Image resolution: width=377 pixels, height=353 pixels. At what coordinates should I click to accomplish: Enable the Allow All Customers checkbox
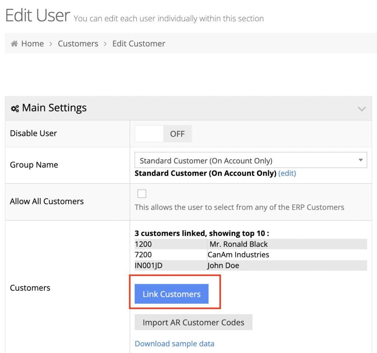[x=141, y=194]
